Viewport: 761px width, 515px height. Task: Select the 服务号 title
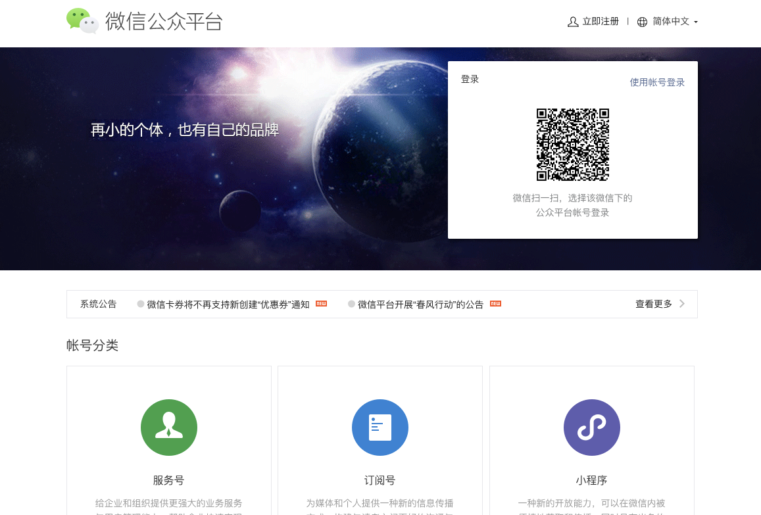[168, 481]
